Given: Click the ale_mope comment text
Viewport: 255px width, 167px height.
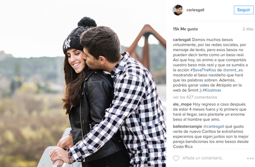Looking at the screenshot, I should coord(210,112).
